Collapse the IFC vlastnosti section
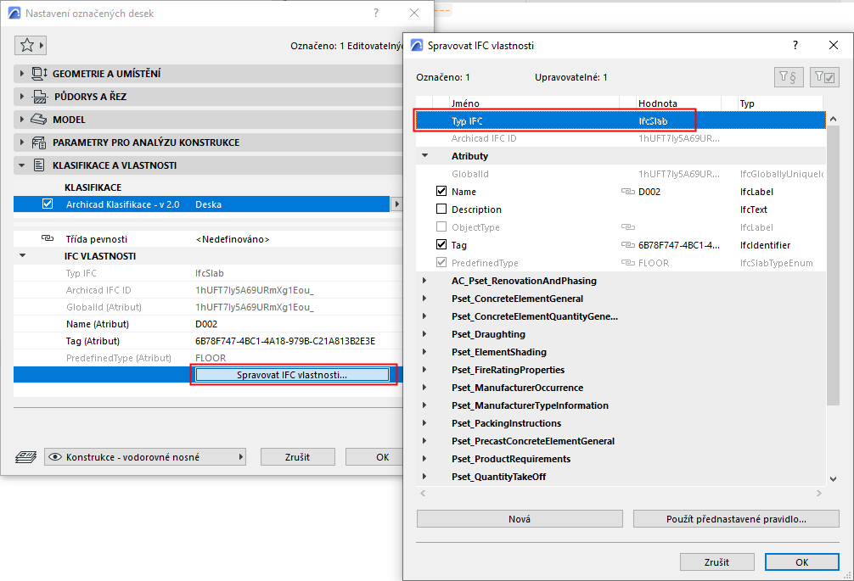 coord(22,255)
